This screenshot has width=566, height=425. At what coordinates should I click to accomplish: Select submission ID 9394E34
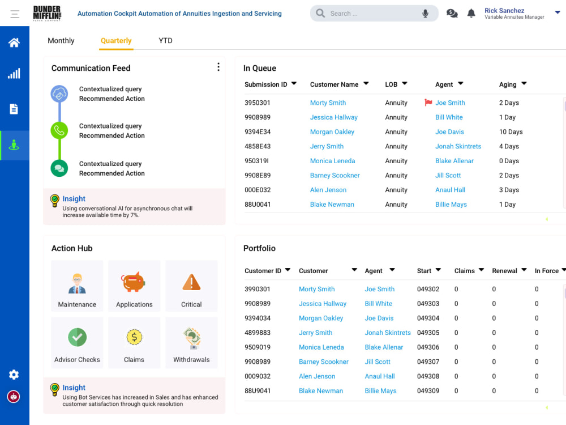(258, 132)
